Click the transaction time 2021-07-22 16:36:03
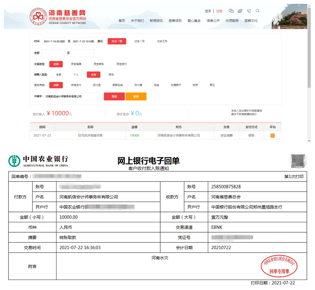Viewport: 315px width, 290px height. point(80,248)
